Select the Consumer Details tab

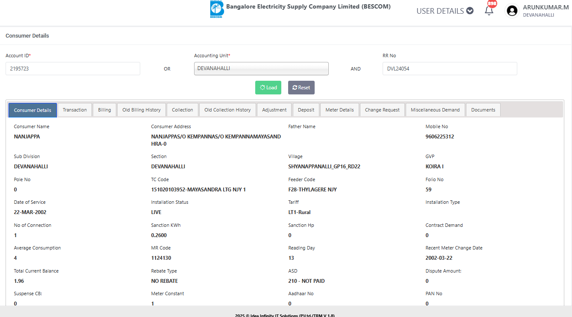[x=32, y=110]
